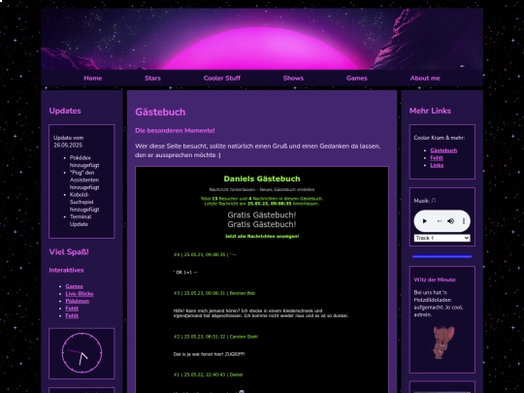Click the Gästebuch page heading
Viewport: 524px width, 393px height.
pyautogui.click(x=160, y=112)
